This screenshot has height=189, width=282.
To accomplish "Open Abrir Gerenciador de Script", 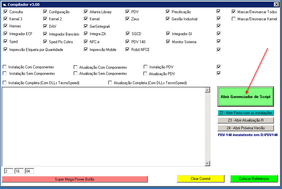I will (246, 96).
